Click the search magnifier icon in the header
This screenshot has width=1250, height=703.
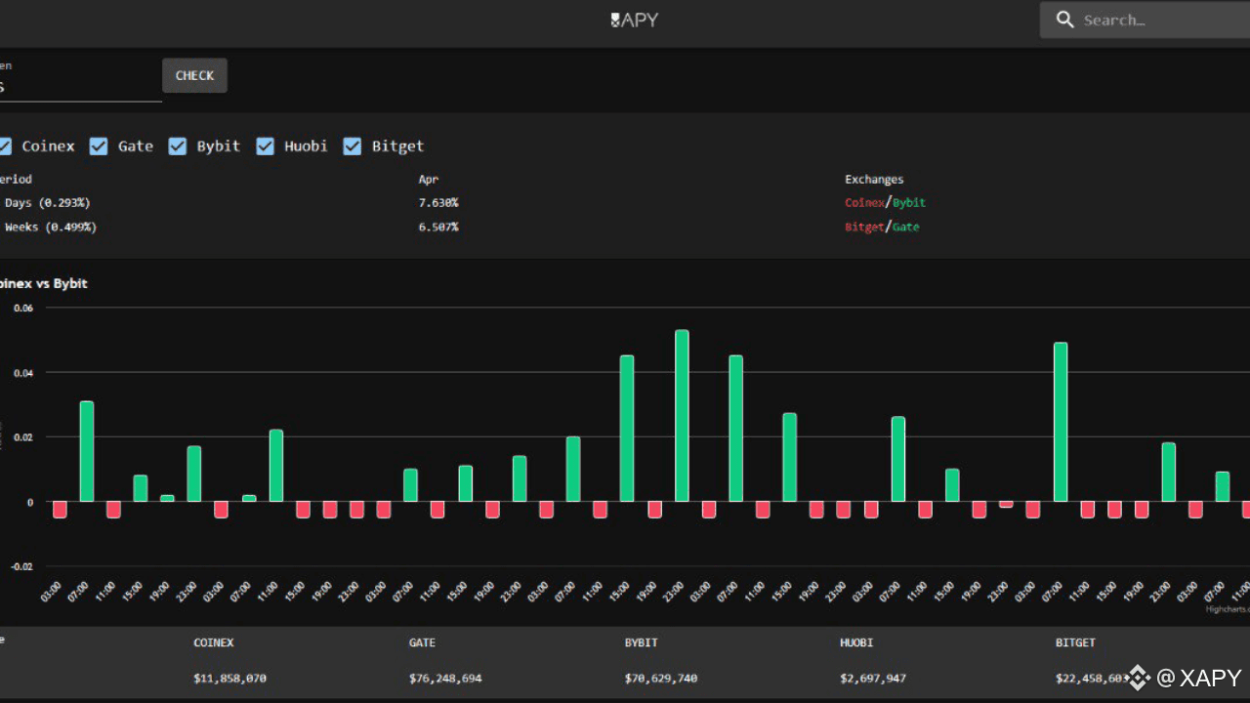tap(1064, 20)
